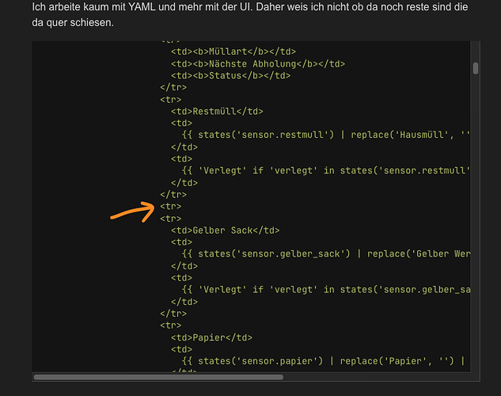This screenshot has width=501, height=396.
Task: Click the closing </tr> after Gelber Sack row
Action: [173, 313]
